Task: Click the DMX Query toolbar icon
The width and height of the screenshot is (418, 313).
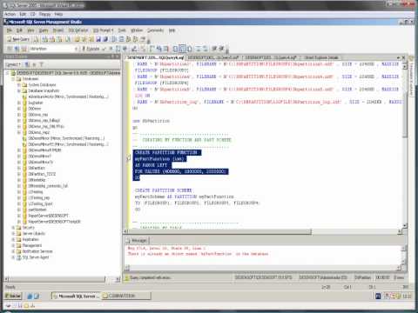Action: 52,39
